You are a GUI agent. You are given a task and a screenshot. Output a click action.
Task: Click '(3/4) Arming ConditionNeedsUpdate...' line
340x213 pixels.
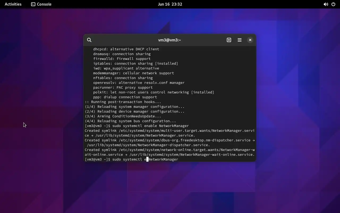pyautogui.click(x=123, y=116)
